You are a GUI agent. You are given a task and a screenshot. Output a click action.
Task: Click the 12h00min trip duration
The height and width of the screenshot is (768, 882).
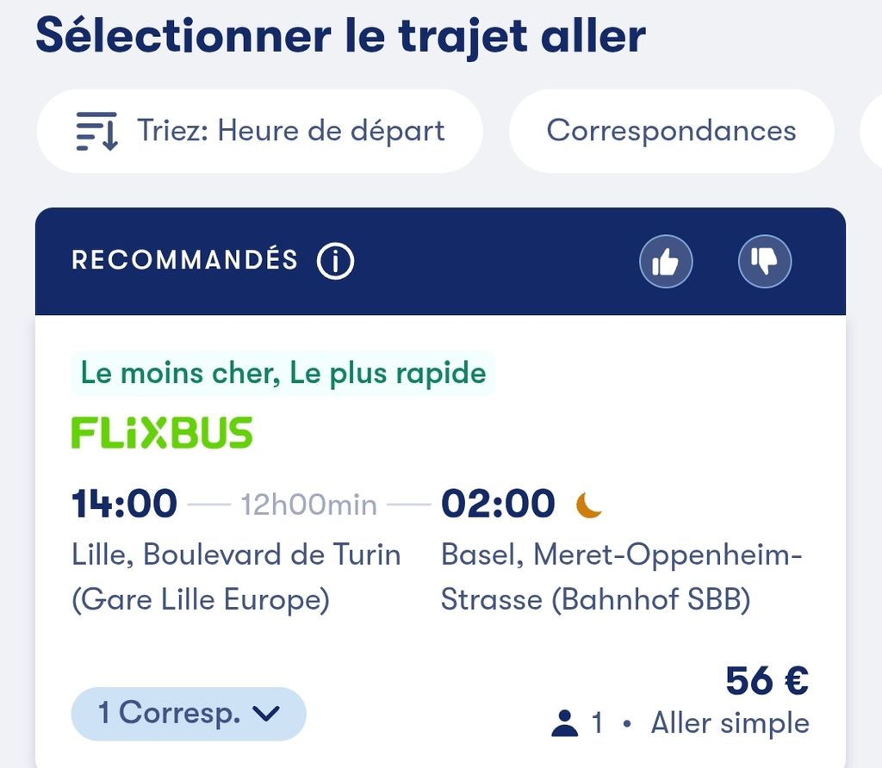tap(309, 505)
